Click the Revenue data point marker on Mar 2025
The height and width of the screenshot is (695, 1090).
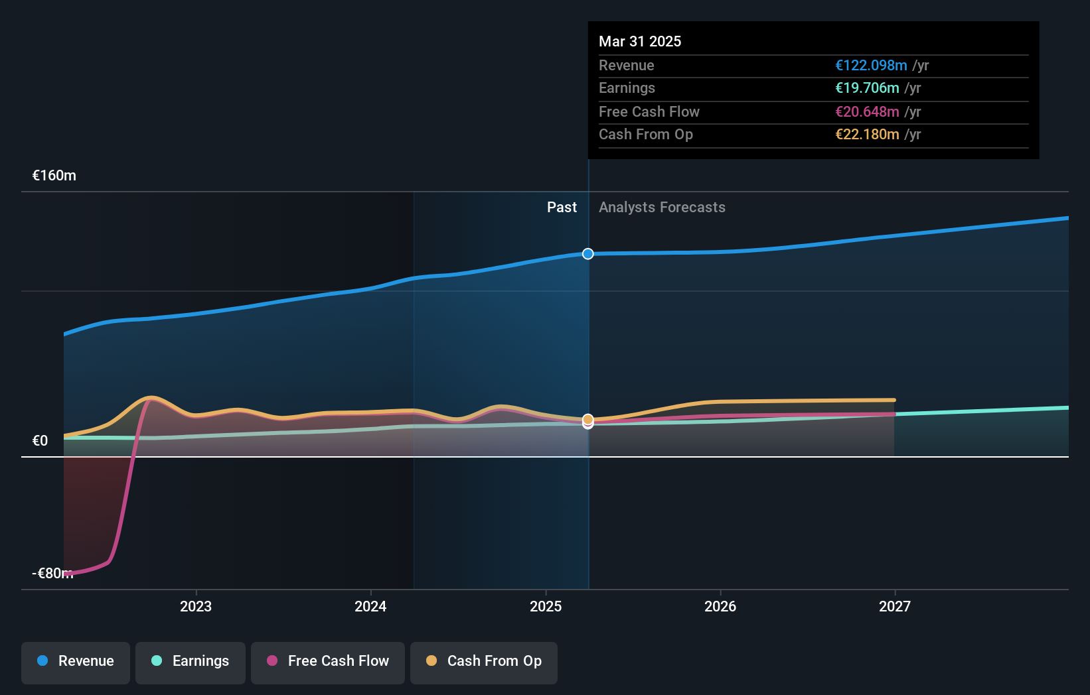tap(588, 254)
